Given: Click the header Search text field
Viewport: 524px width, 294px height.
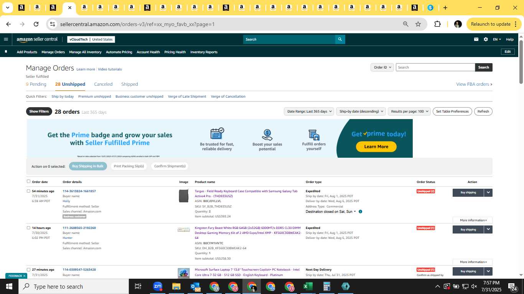Looking at the screenshot, I should [289, 39].
